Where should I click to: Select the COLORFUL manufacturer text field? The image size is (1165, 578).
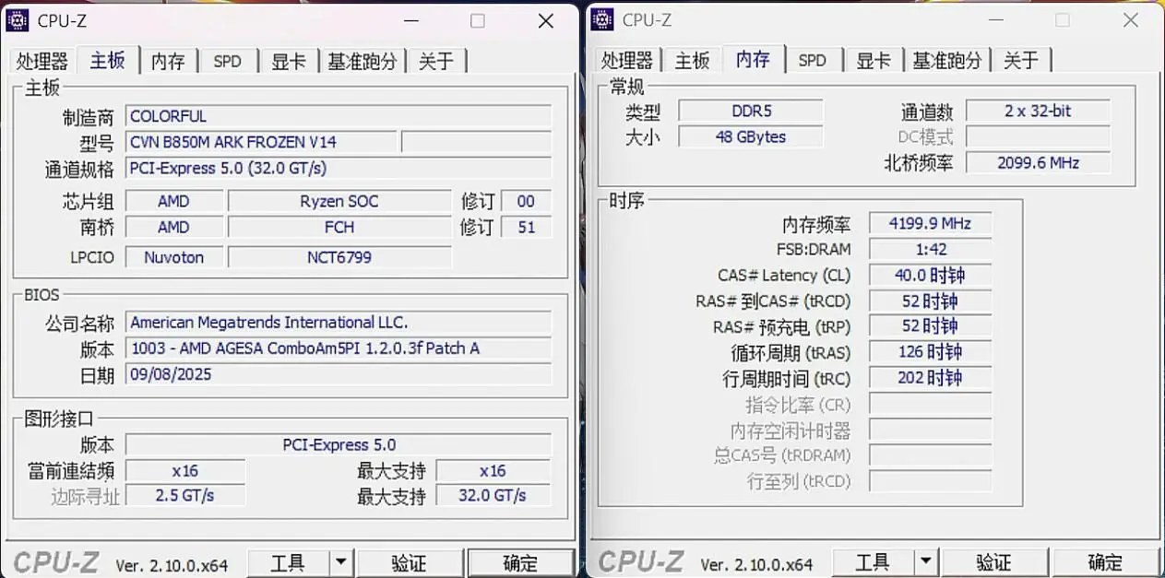click(x=339, y=115)
